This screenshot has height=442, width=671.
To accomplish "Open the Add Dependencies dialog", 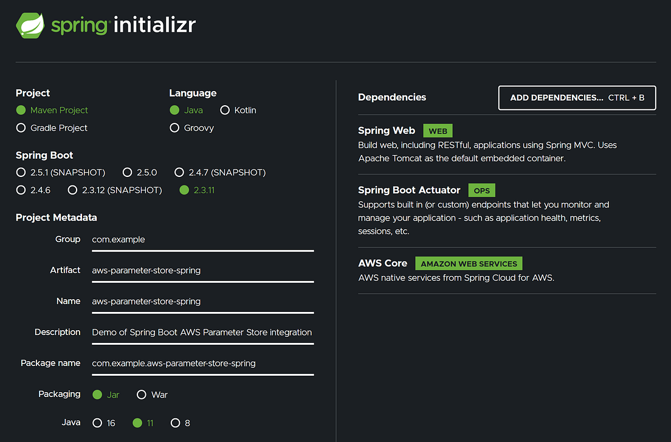I will [576, 97].
